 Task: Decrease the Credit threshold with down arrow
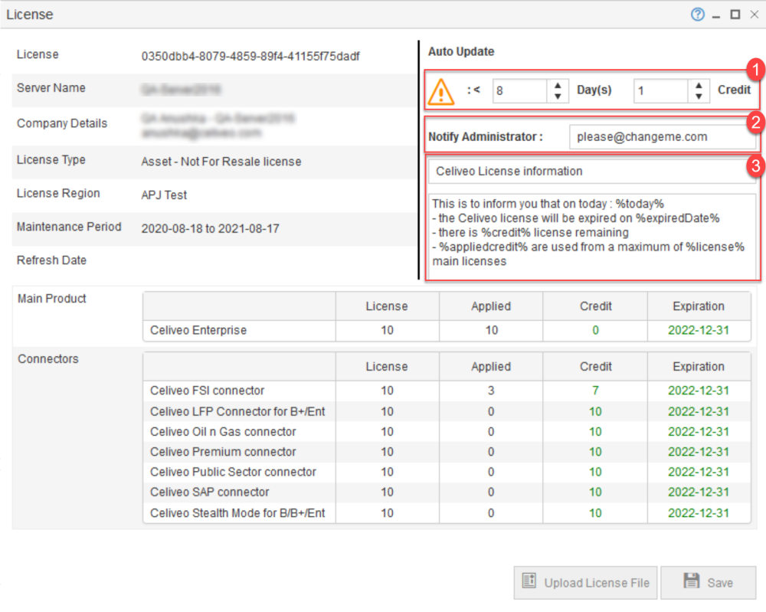tap(699, 97)
